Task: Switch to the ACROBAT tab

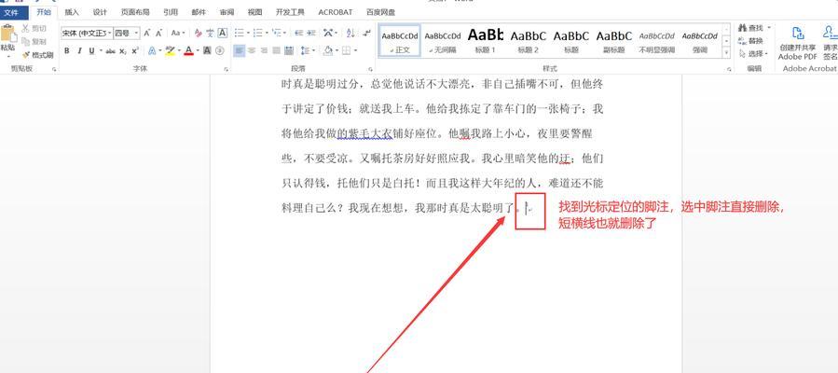Action: [x=335, y=12]
